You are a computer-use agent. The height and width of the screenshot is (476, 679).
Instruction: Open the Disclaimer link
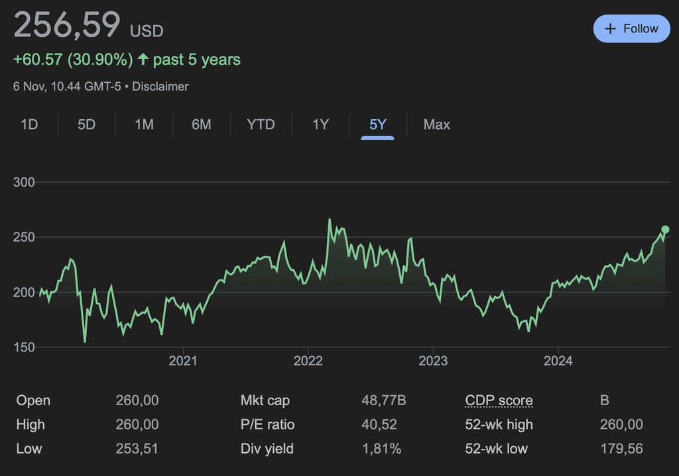click(x=160, y=87)
